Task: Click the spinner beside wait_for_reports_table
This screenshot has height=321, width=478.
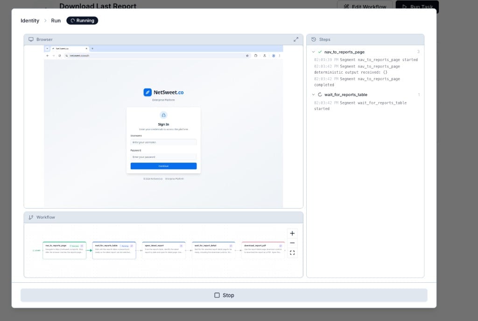Action: click(x=320, y=95)
